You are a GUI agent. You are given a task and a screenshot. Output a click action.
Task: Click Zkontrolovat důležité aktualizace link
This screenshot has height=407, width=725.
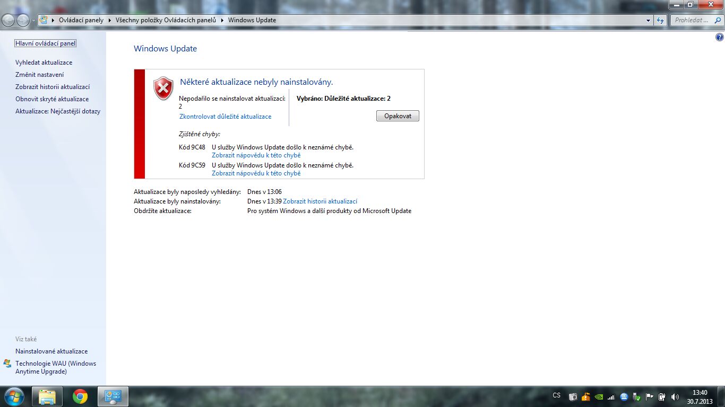pyautogui.click(x=225, y=117)
